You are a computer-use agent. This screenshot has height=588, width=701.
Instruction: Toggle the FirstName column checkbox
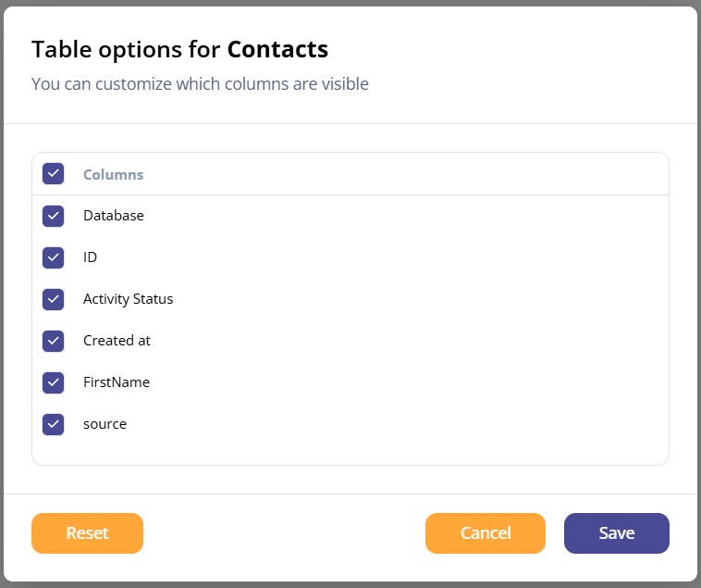(x=54, y=382)
